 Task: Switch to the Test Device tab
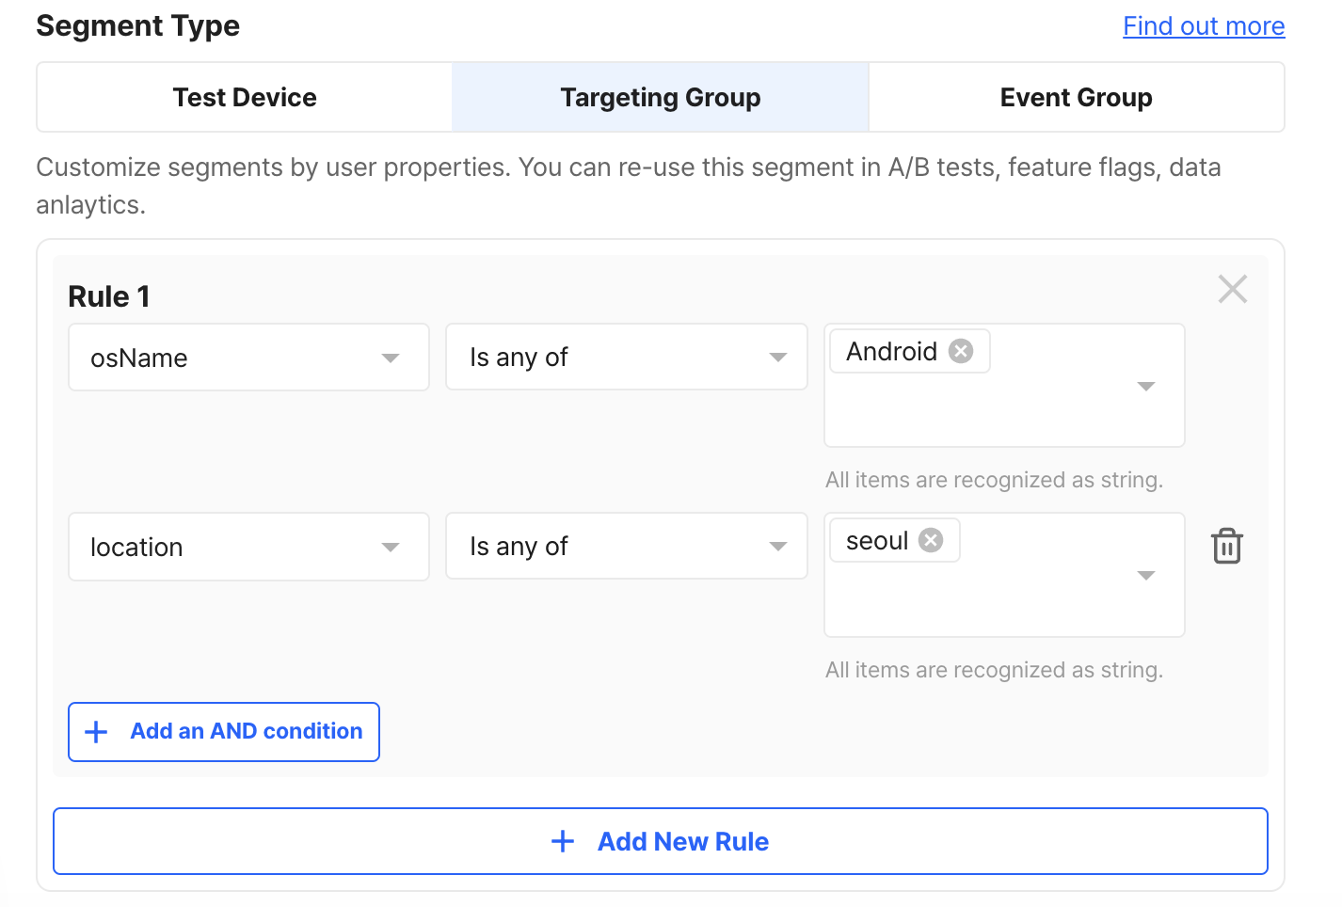point(245,98)
